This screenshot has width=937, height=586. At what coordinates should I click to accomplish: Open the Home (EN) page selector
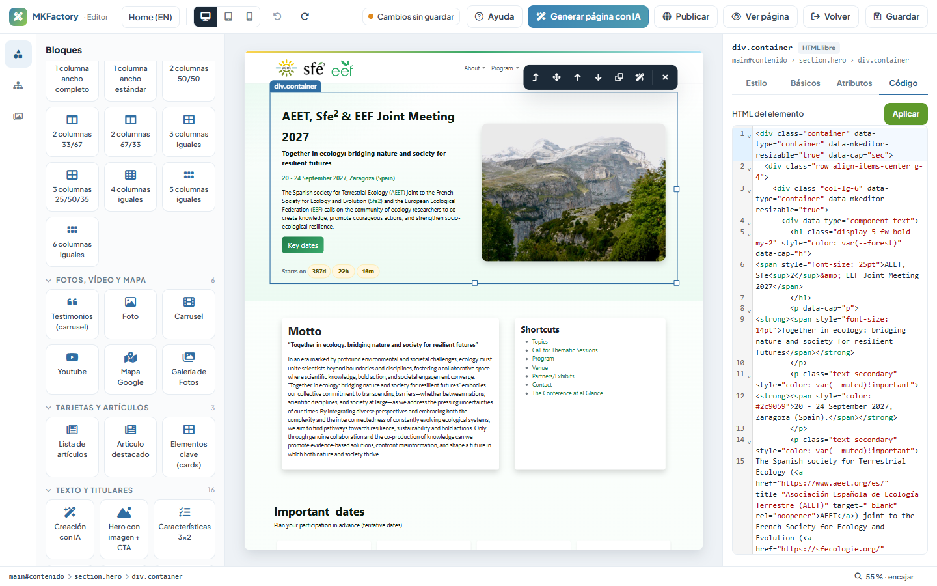pyautogui.click(x=150, y=17)
